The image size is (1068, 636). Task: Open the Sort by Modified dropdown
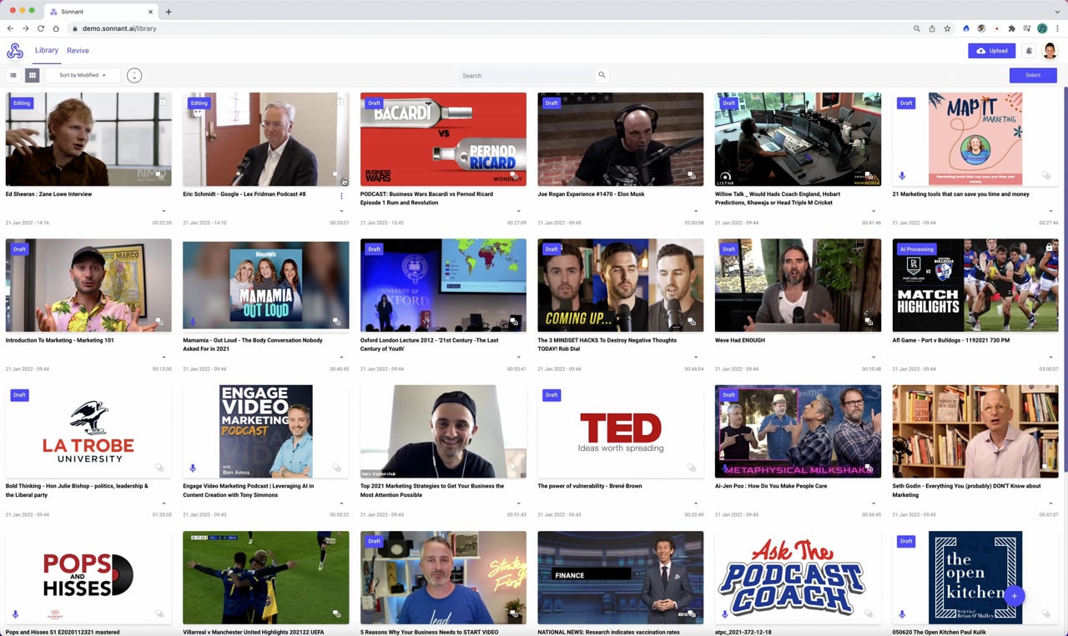pos(83,75)
